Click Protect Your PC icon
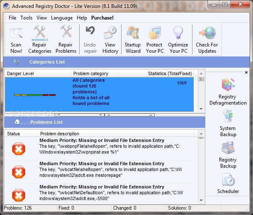 point(154,40)
